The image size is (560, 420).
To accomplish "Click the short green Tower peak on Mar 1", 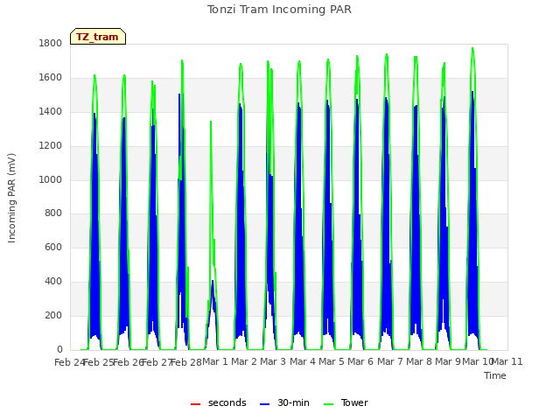I will click(211, 122).
